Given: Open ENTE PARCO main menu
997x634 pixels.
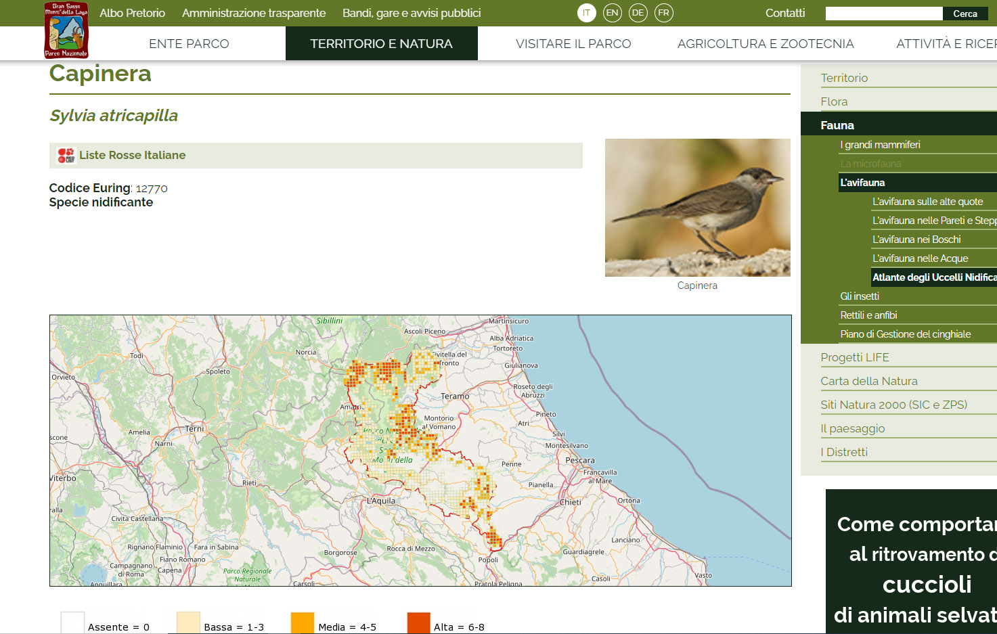Looking at the screenshot, I should coord(189,43).
